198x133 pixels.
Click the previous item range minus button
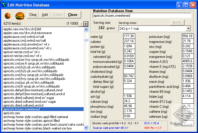[x=82, y=23]
